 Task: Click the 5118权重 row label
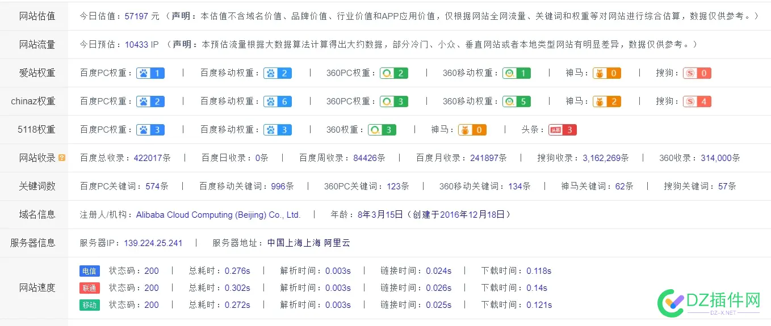(36, 129)
